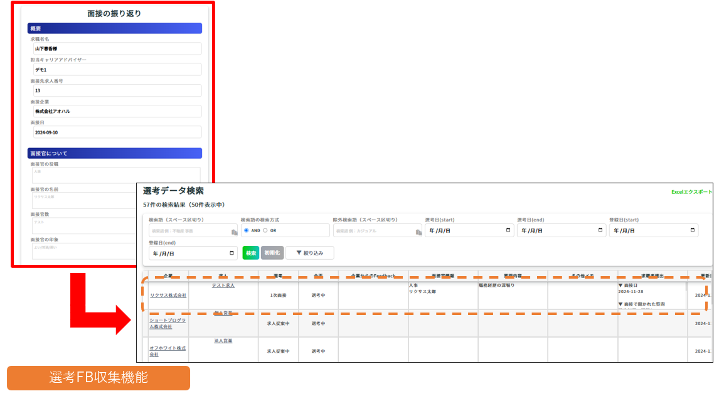Open calendar picker for 選考日(end)
This screenshot has height=396, width=719.
pyautogui.click(x=600, y=230)
